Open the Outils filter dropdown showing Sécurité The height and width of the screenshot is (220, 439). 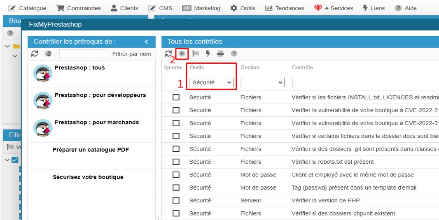(212, 83)
